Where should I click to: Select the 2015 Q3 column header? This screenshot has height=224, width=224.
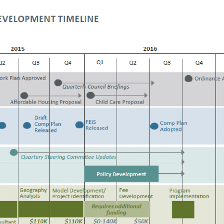[x=36, y=63]
